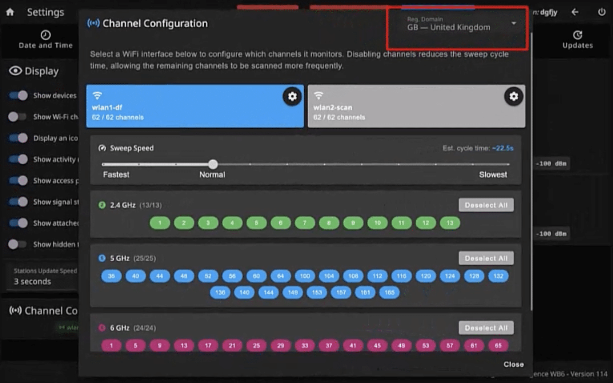
Task: Toggle the Show hidden switch
Action: (18, 244)
